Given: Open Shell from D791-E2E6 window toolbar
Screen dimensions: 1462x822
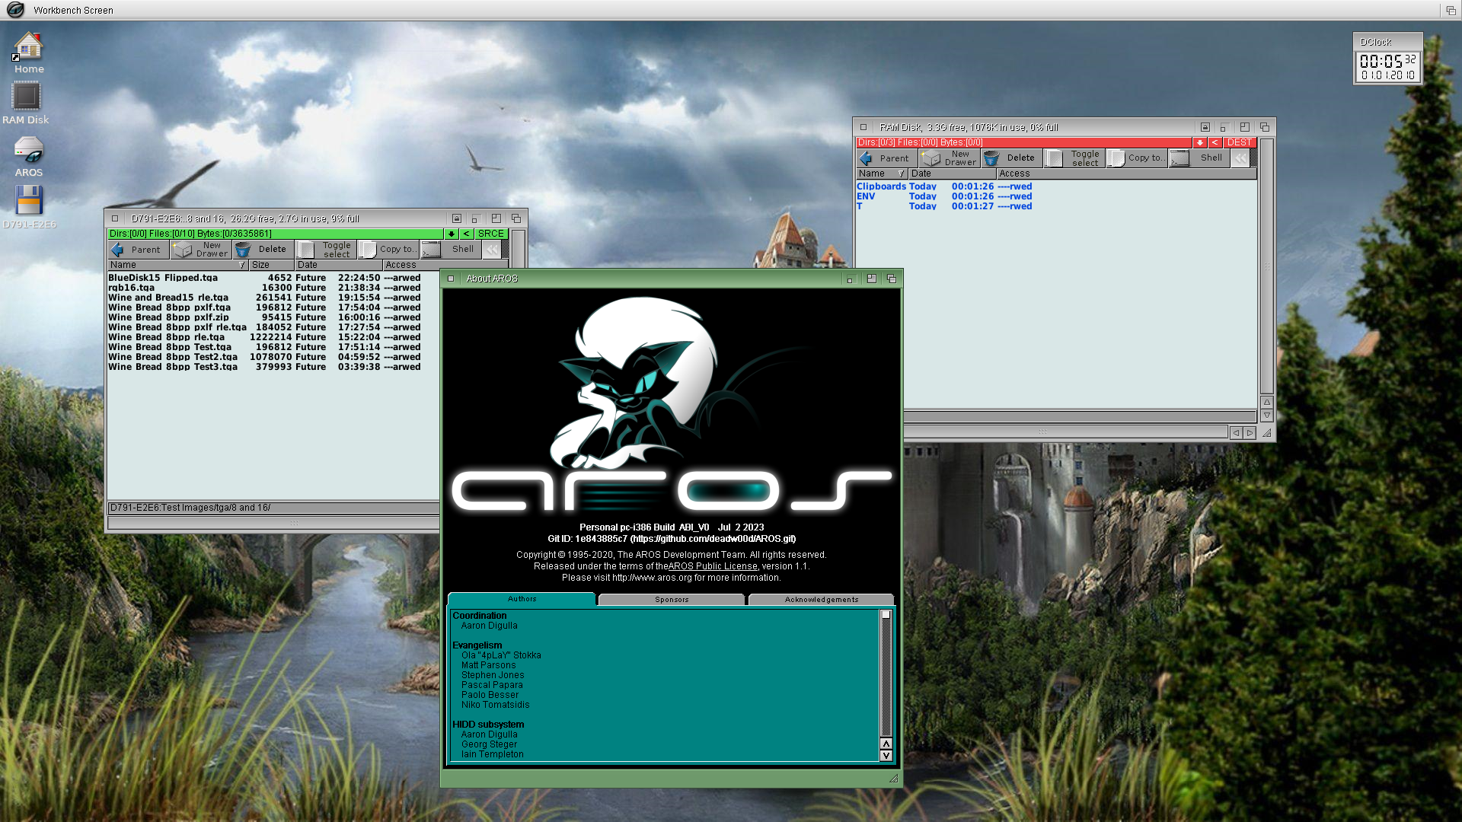Looking at the screenshot, I should [450, 250].
